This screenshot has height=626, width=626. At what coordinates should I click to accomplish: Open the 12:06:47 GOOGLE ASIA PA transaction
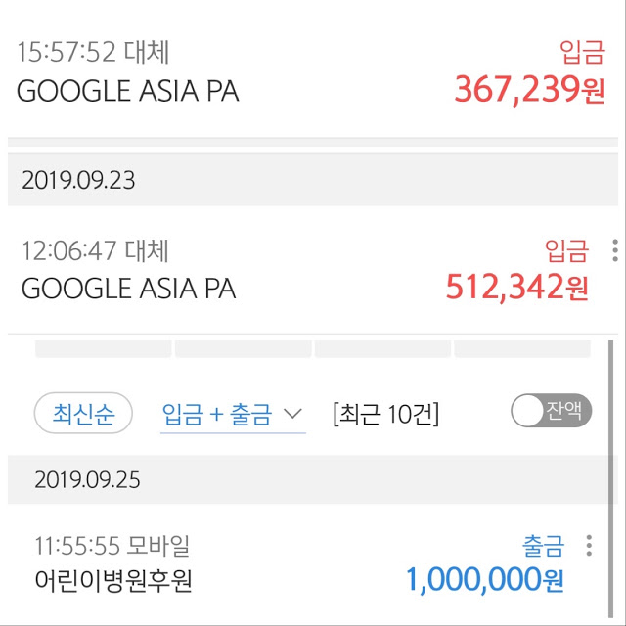(x=313, y=270)
